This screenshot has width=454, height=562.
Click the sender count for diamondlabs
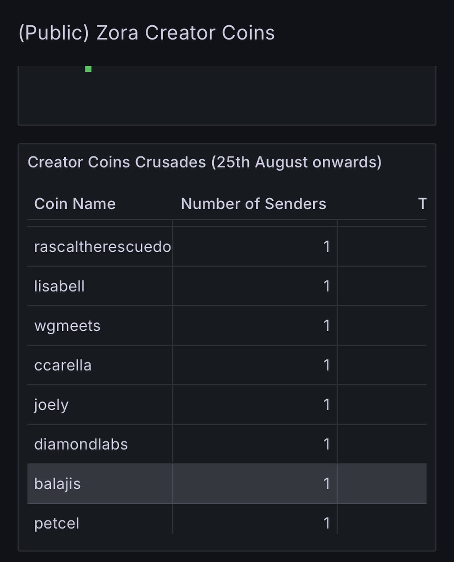[x=326, y=445]
